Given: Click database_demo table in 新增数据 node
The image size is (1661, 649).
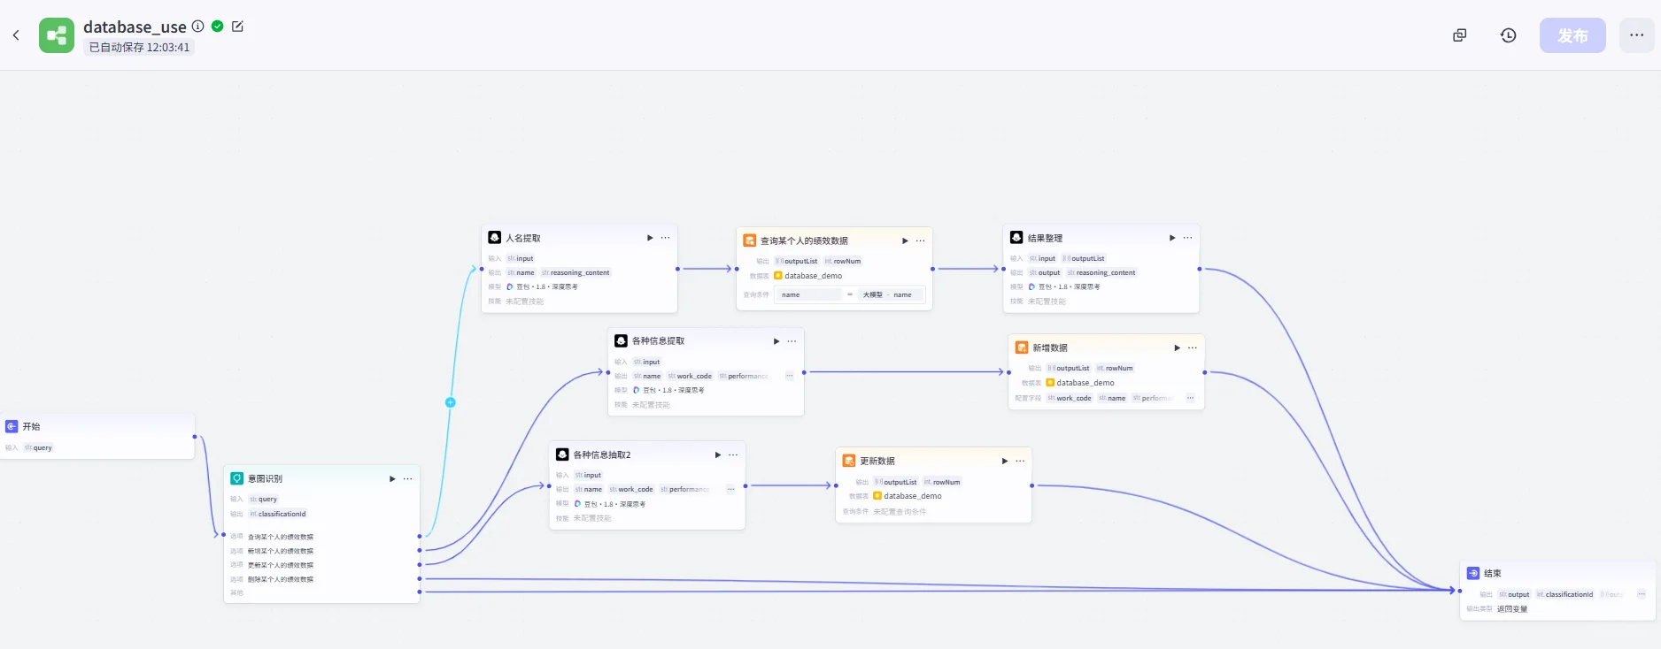Looking at the screenshot, I should [x=1080, y=383].
